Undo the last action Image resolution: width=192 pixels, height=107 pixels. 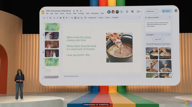click(54, 18)
